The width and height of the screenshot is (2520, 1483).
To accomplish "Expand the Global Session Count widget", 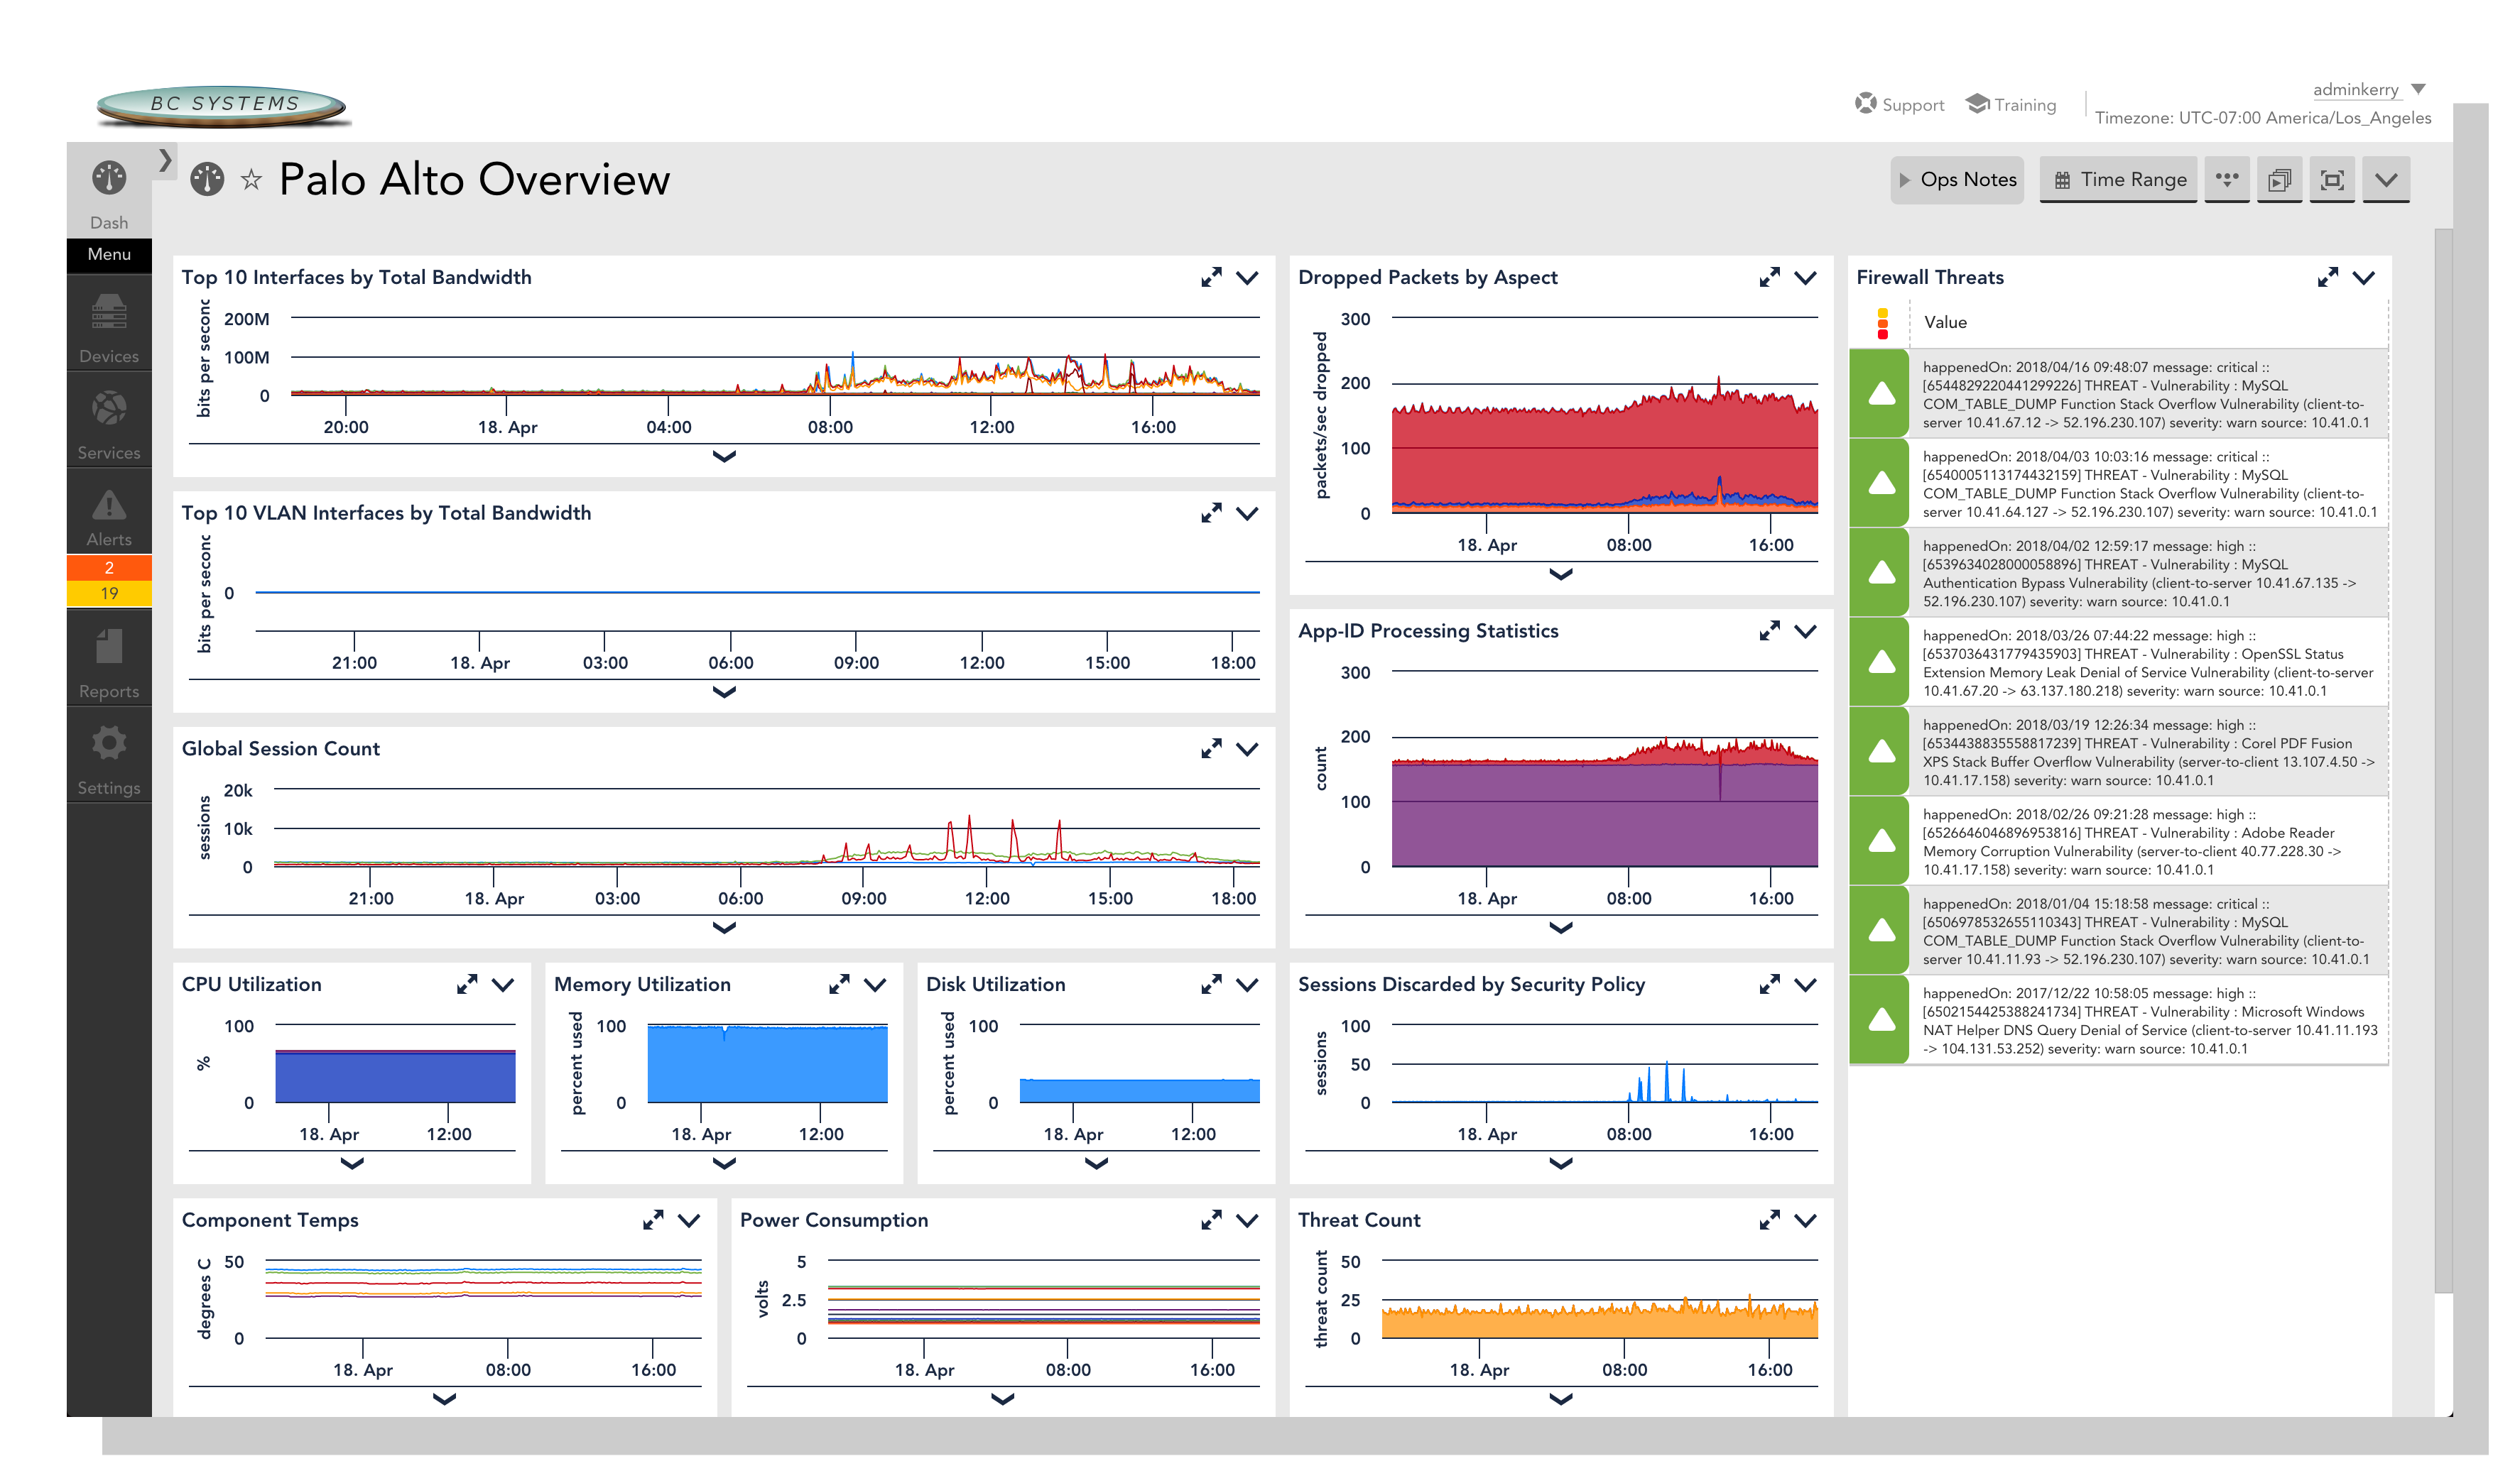I will pyautogui.click(x=1211, y=748).
